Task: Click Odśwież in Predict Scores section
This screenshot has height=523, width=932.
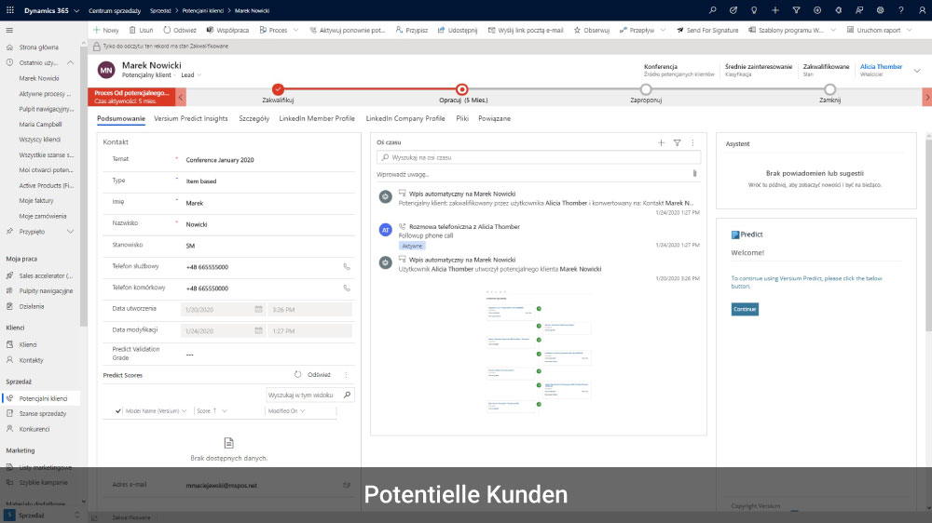Action: [312, 375]
